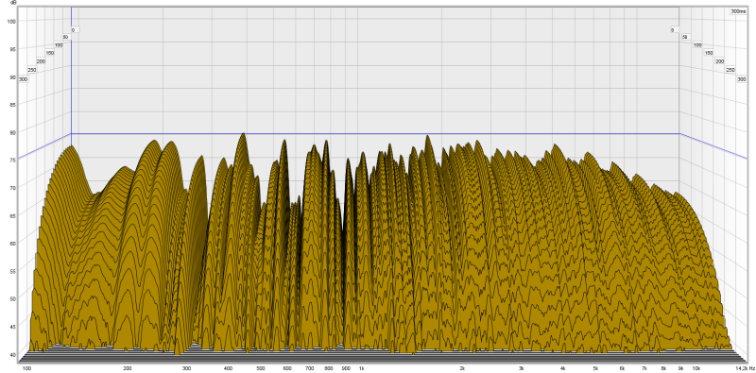756x373 pixels.
Task: Select the 1k frequency axis label
Action: (x=361, y=368)
